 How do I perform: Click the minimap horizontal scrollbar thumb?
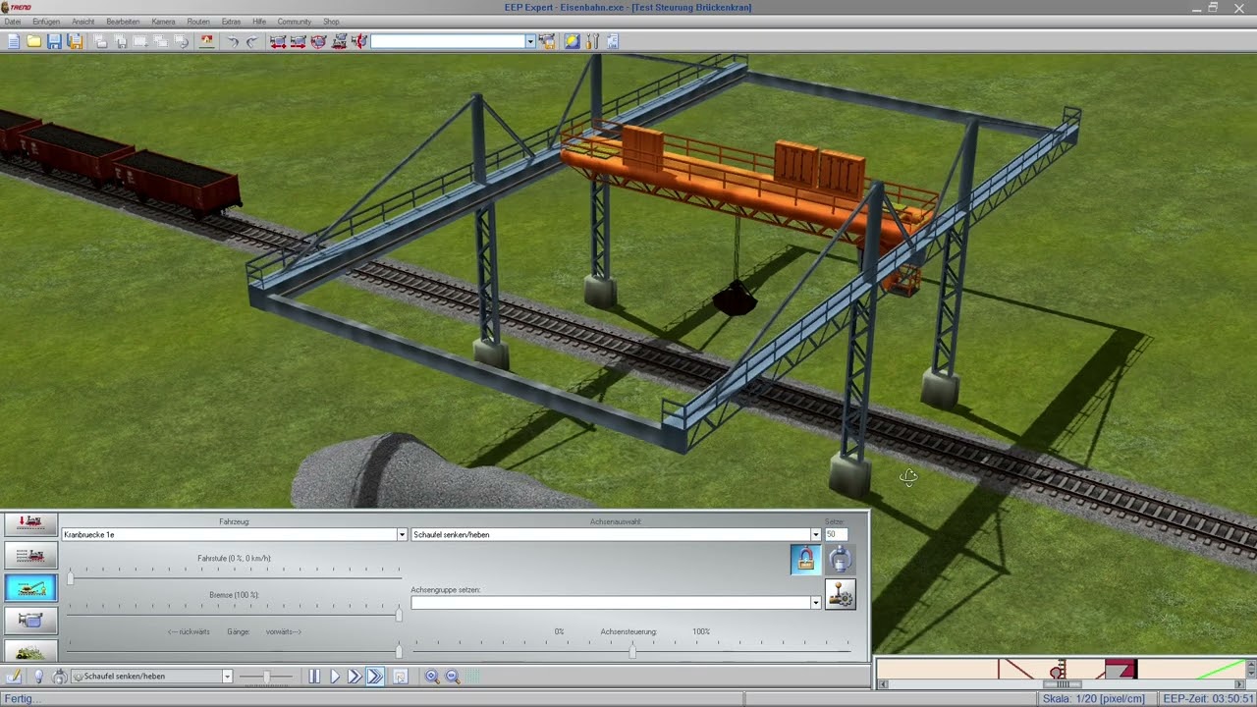point(1062,684)
